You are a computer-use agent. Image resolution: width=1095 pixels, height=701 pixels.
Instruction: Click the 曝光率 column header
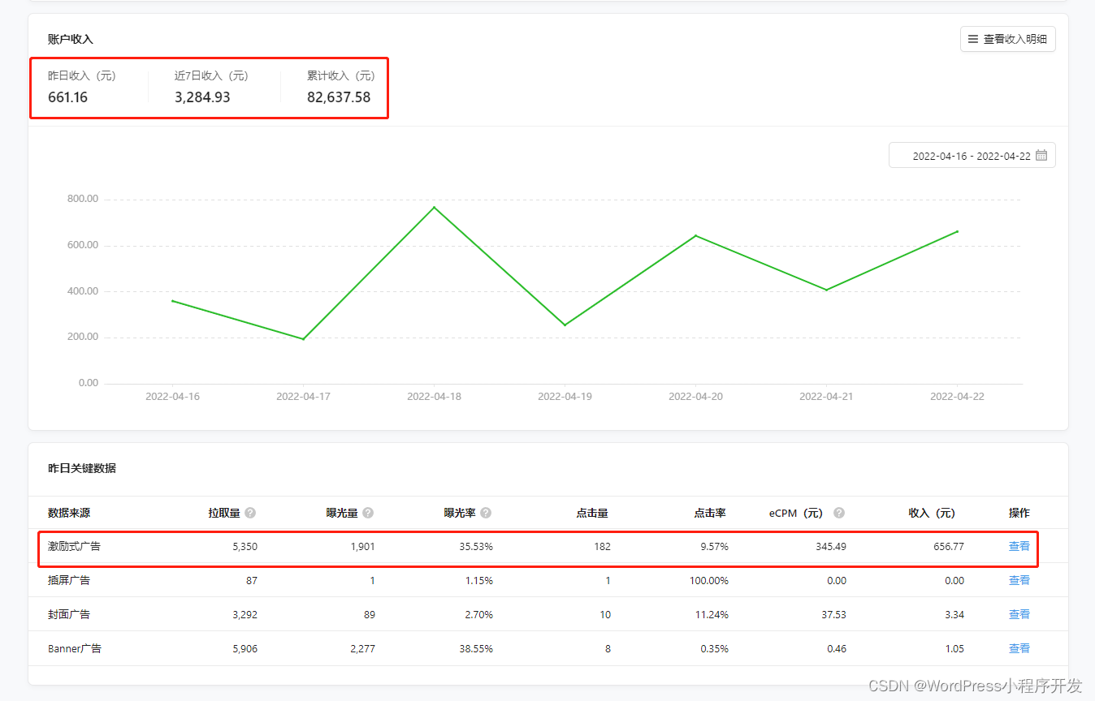click(460, 513)
